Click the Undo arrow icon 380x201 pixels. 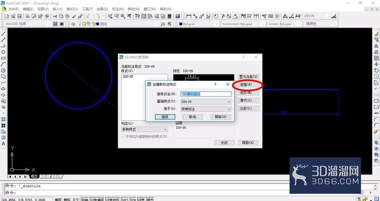pyautogui.click(x=88, y=16)
